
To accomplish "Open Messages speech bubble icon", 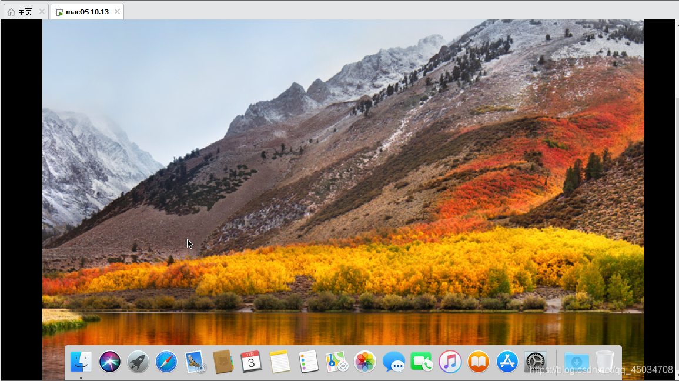I will click(x=394, y=362).
